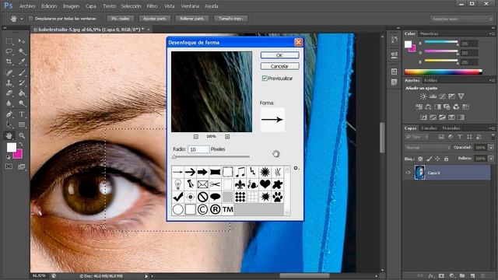Select the Eraser tool

(x=9, y=93)
